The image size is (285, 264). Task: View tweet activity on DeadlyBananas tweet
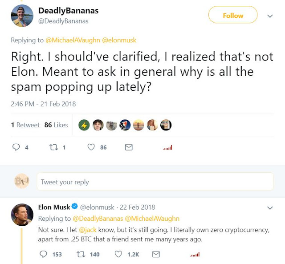167,148
